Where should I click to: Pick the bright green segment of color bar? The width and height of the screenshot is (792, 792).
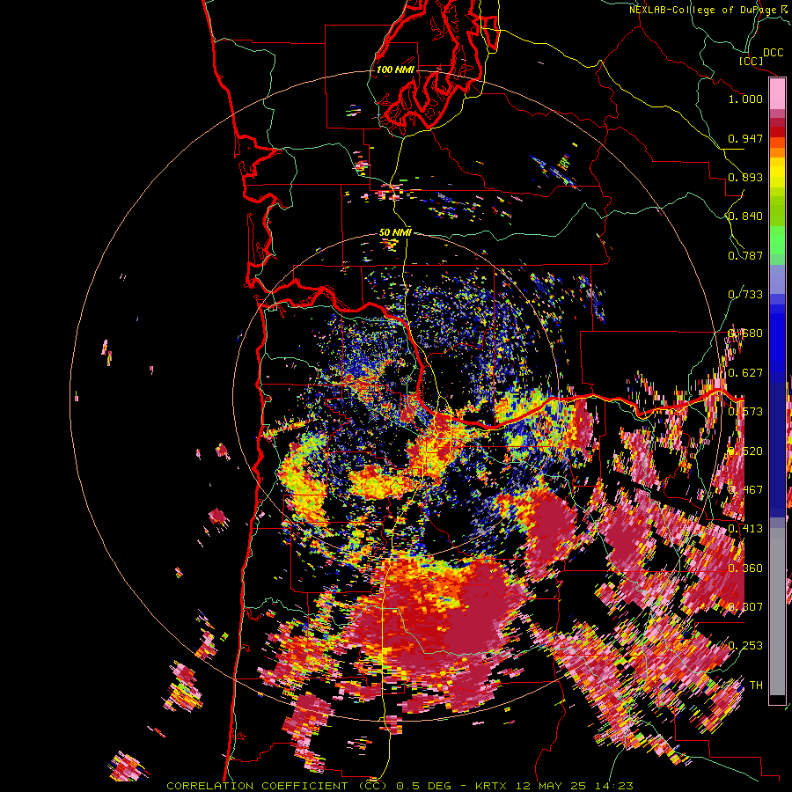point(777,239)
